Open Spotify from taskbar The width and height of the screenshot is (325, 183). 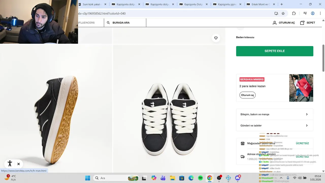(200, 178)
